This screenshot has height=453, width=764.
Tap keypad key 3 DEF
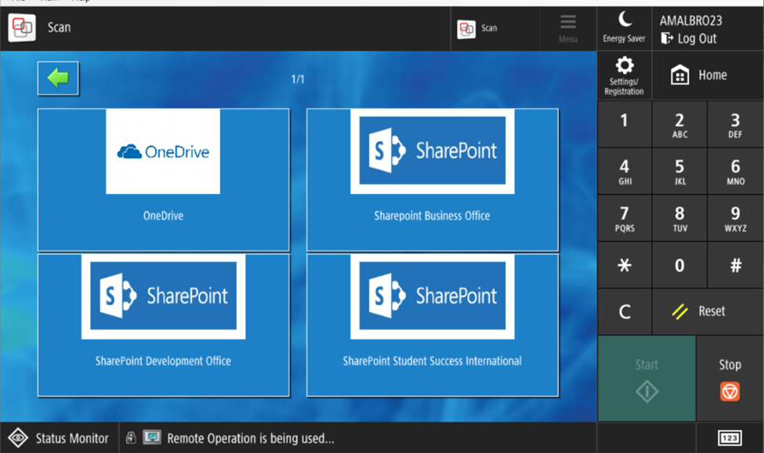coord(735,124)
